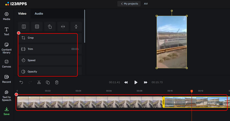Viewport: 230px width, 121px height.
Task: Click the fit-to-frame icon
Action: click(24, 27)
